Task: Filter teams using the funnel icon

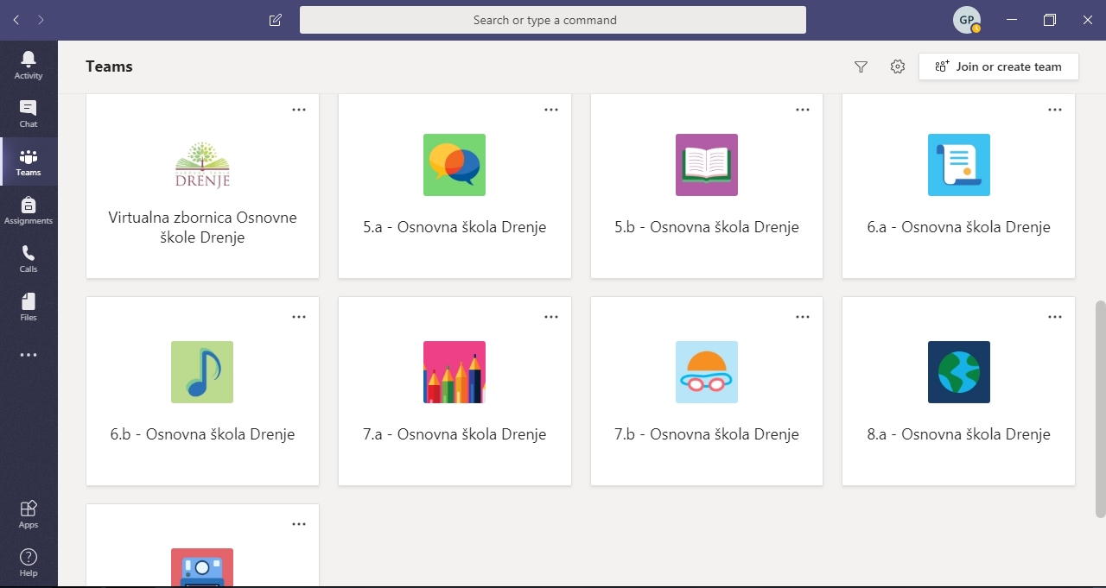Action: tap(861, 66)
